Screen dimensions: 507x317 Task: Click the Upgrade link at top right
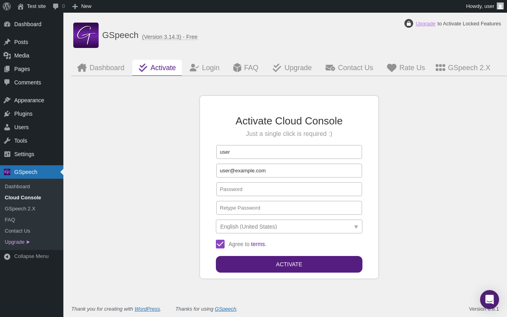point(425,24)
